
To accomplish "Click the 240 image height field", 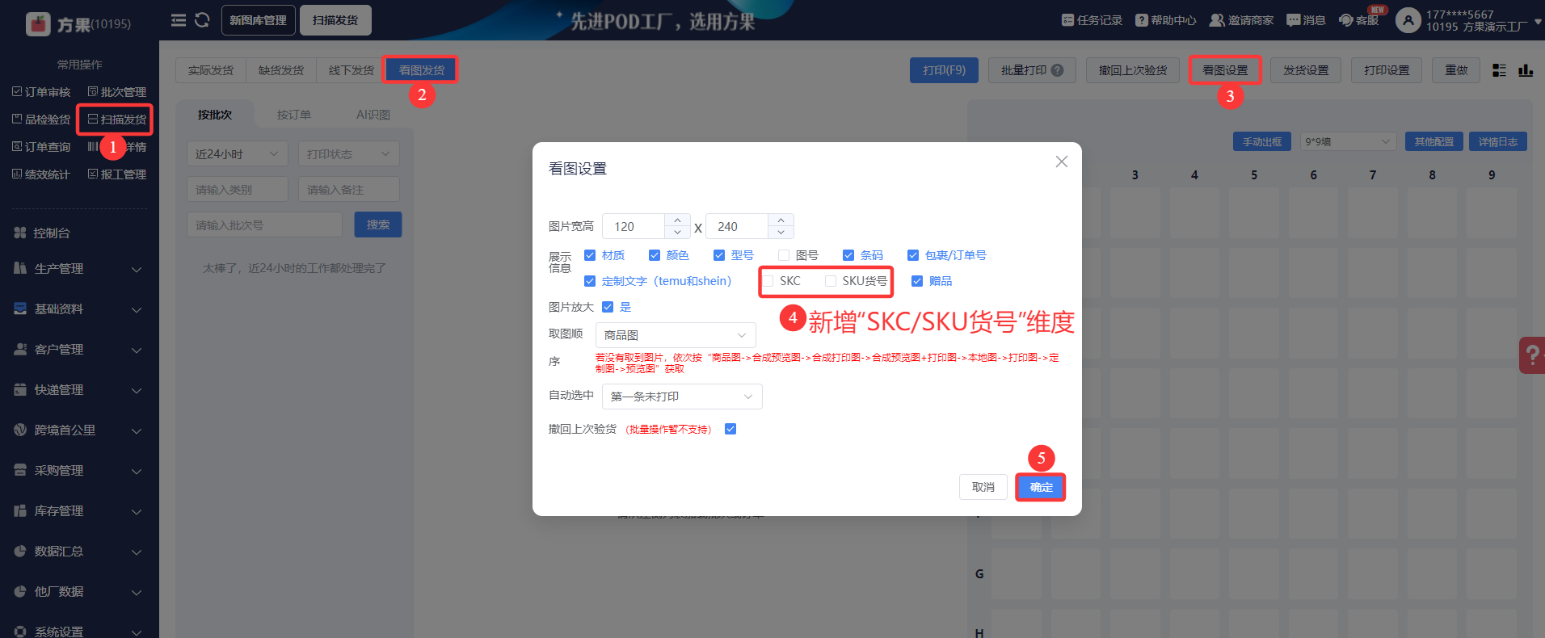I will 738,226.
